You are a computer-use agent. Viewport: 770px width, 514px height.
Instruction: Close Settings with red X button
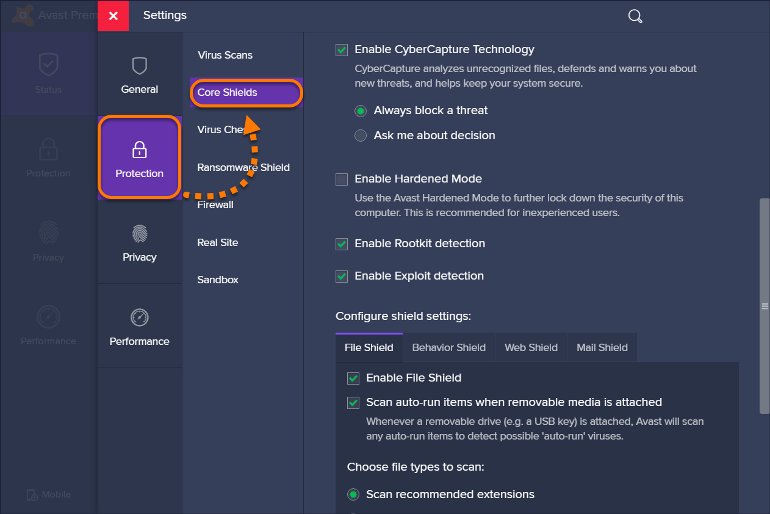click(x=113, y=16)
